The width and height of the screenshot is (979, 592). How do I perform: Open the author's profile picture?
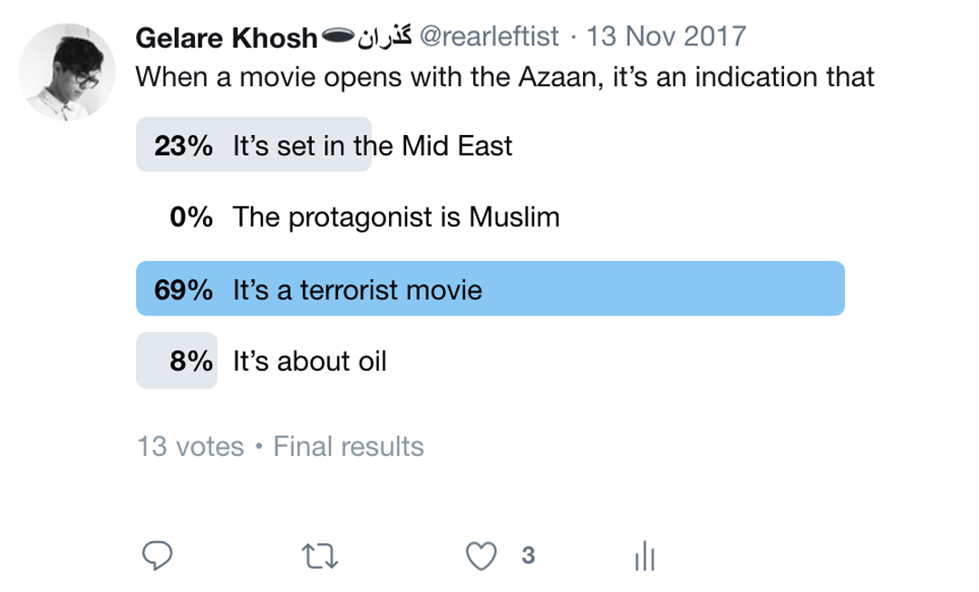coord(67,73)
